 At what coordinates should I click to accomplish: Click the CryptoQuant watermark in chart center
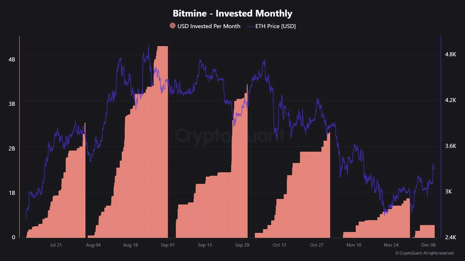point(230,135)
